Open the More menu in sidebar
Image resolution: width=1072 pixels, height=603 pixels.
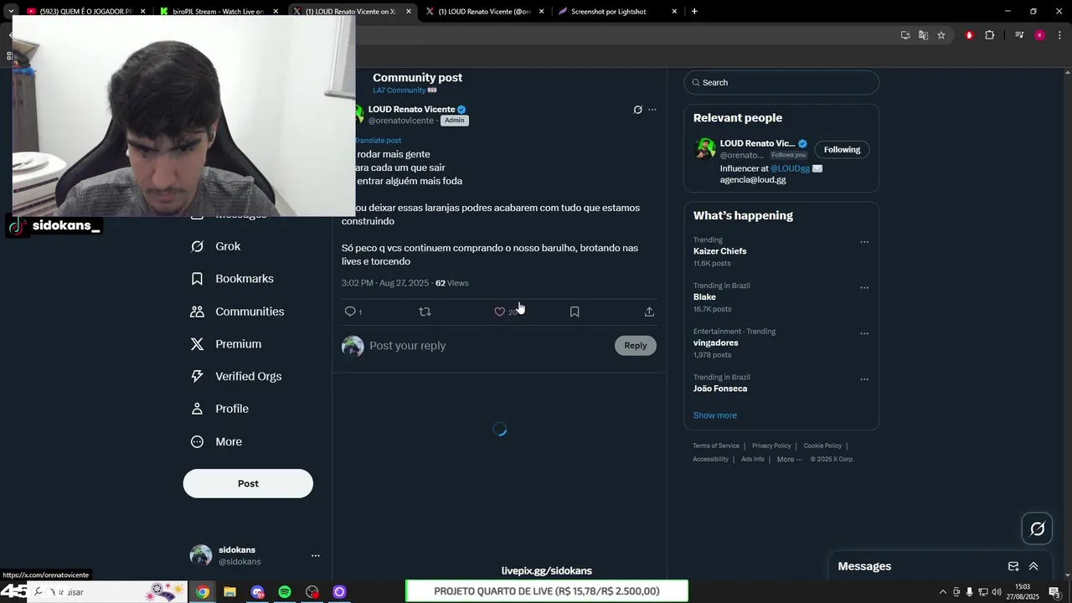click(216, 441)
